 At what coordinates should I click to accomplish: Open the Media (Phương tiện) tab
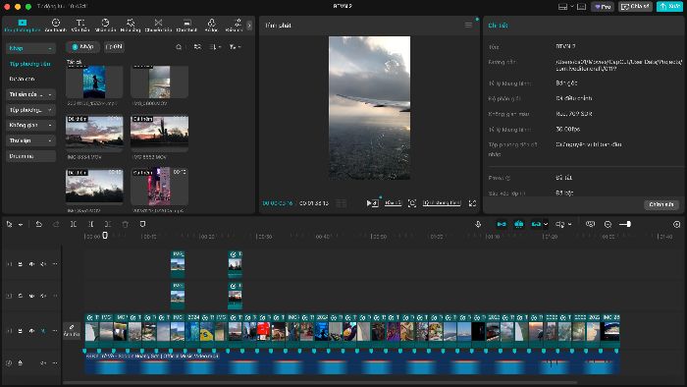23,26
